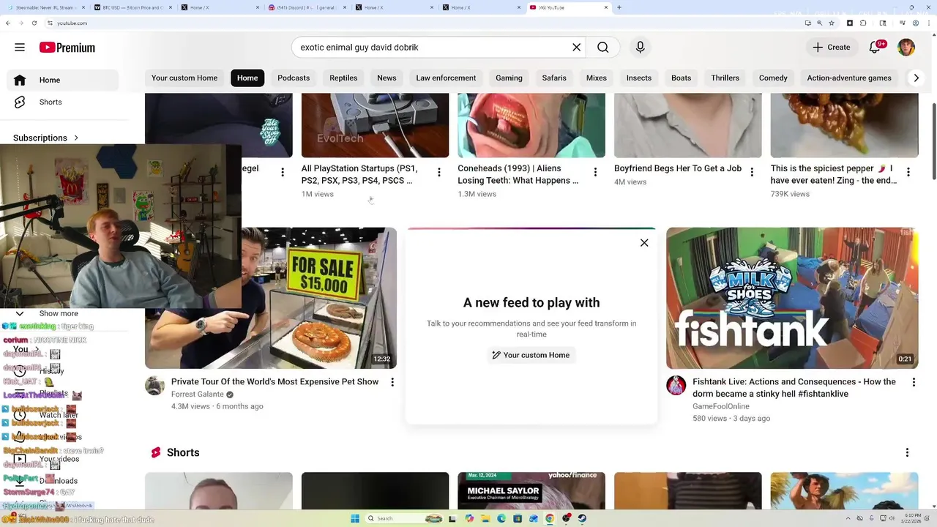
Task: Select the Boats chip
Action: 681,78
